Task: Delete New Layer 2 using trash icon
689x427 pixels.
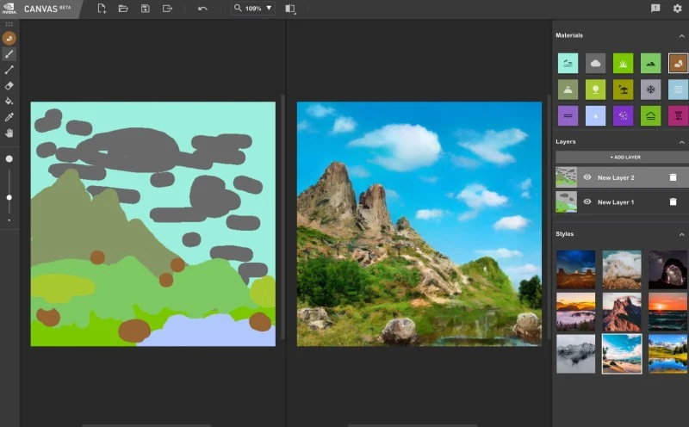Action: coord(673,177)
